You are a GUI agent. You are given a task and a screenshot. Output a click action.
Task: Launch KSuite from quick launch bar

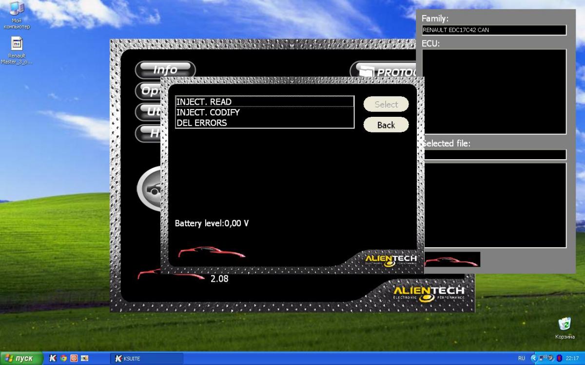(x=53, y=359)
